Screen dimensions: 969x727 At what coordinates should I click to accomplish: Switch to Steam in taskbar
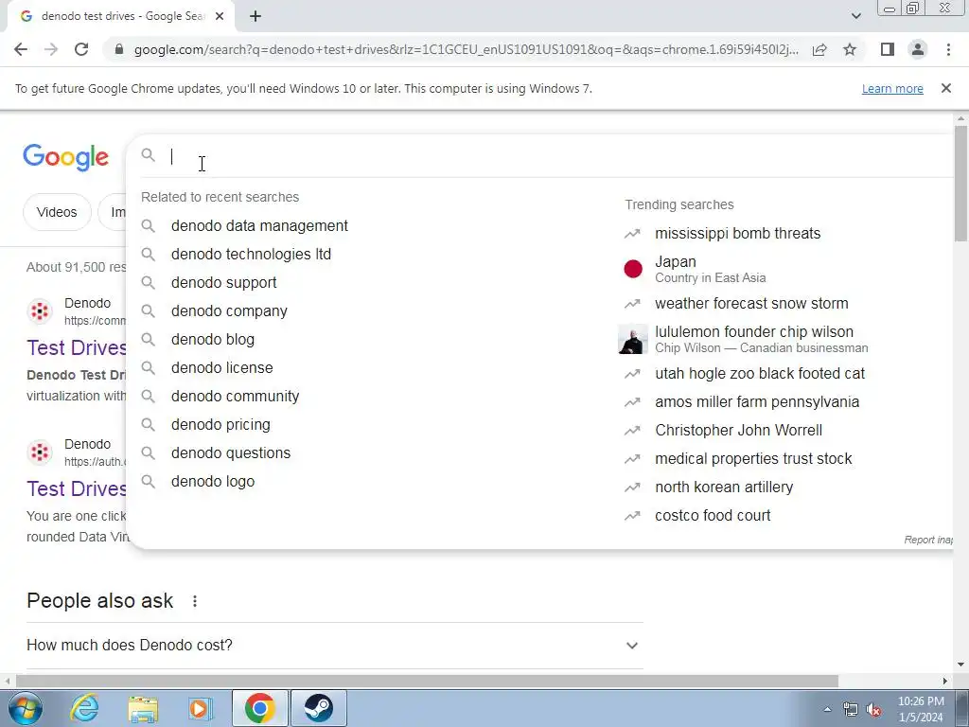tap(318, 708)
